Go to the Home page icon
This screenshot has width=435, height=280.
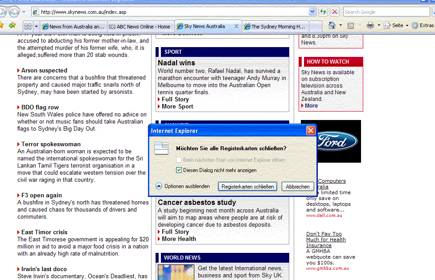(x=332, y=25)
